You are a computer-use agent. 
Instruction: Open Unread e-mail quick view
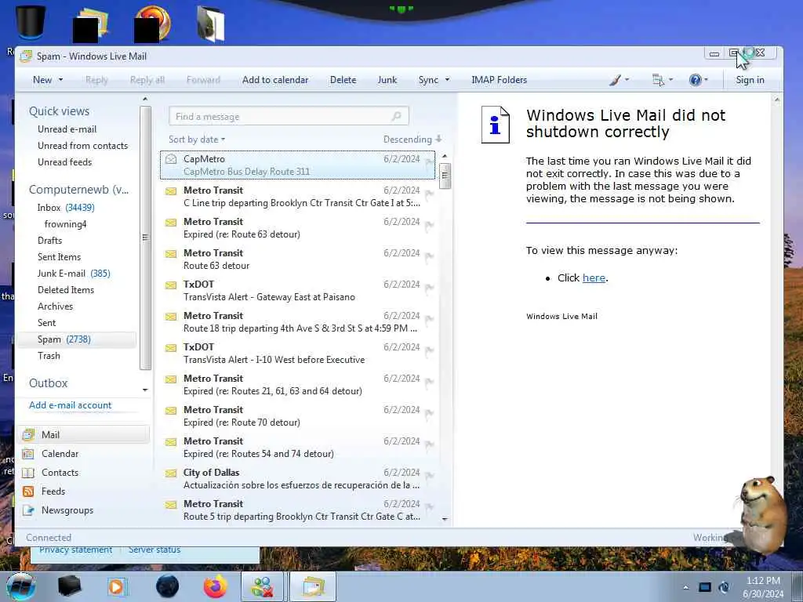[x=67, y=129]
